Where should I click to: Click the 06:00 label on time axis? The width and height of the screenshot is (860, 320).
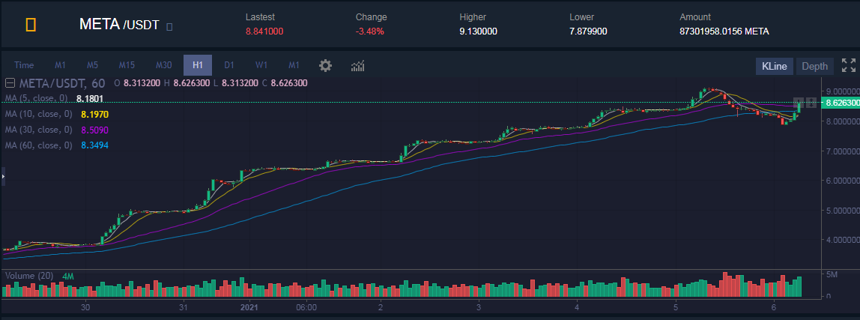tap(306, 307)
